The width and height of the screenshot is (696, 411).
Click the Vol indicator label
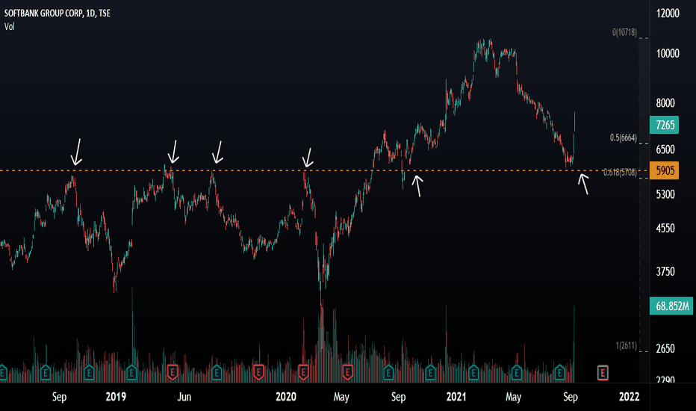pyautogui.click(x=9, y=27)
